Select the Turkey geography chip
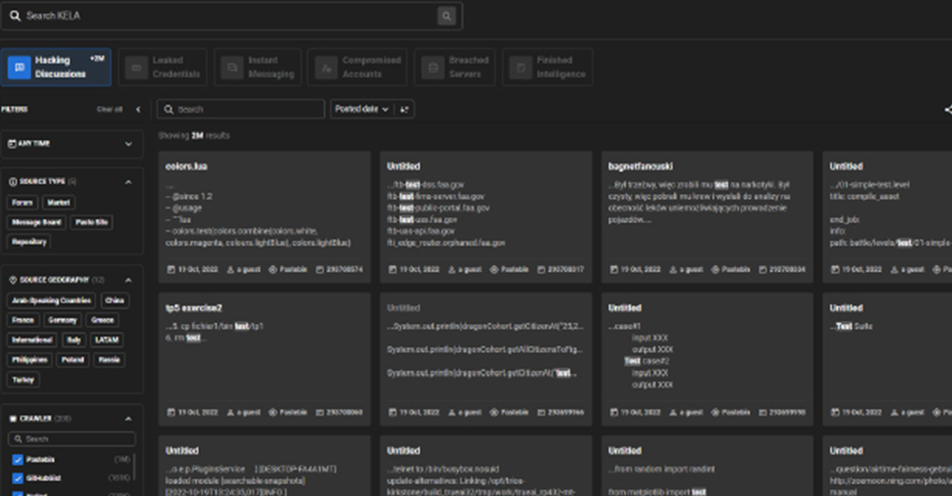The height and width of the screenshot is (496, 952). pos(23,380)
